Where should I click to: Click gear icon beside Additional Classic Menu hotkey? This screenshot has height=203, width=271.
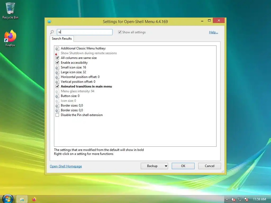[57, 49]
